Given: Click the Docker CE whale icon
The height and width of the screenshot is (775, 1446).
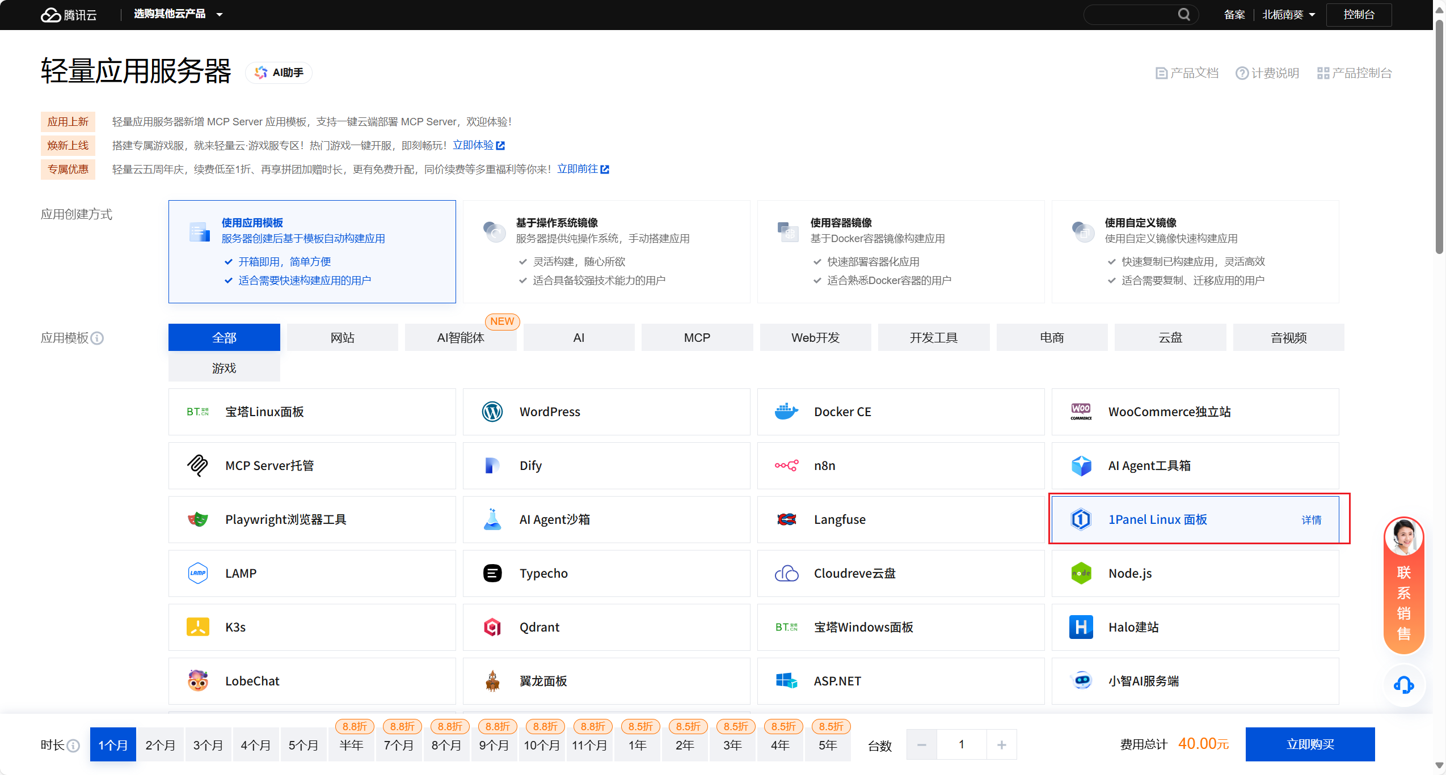Looking at the screenshot, I should pyautogui.click(x=786, y=412).
